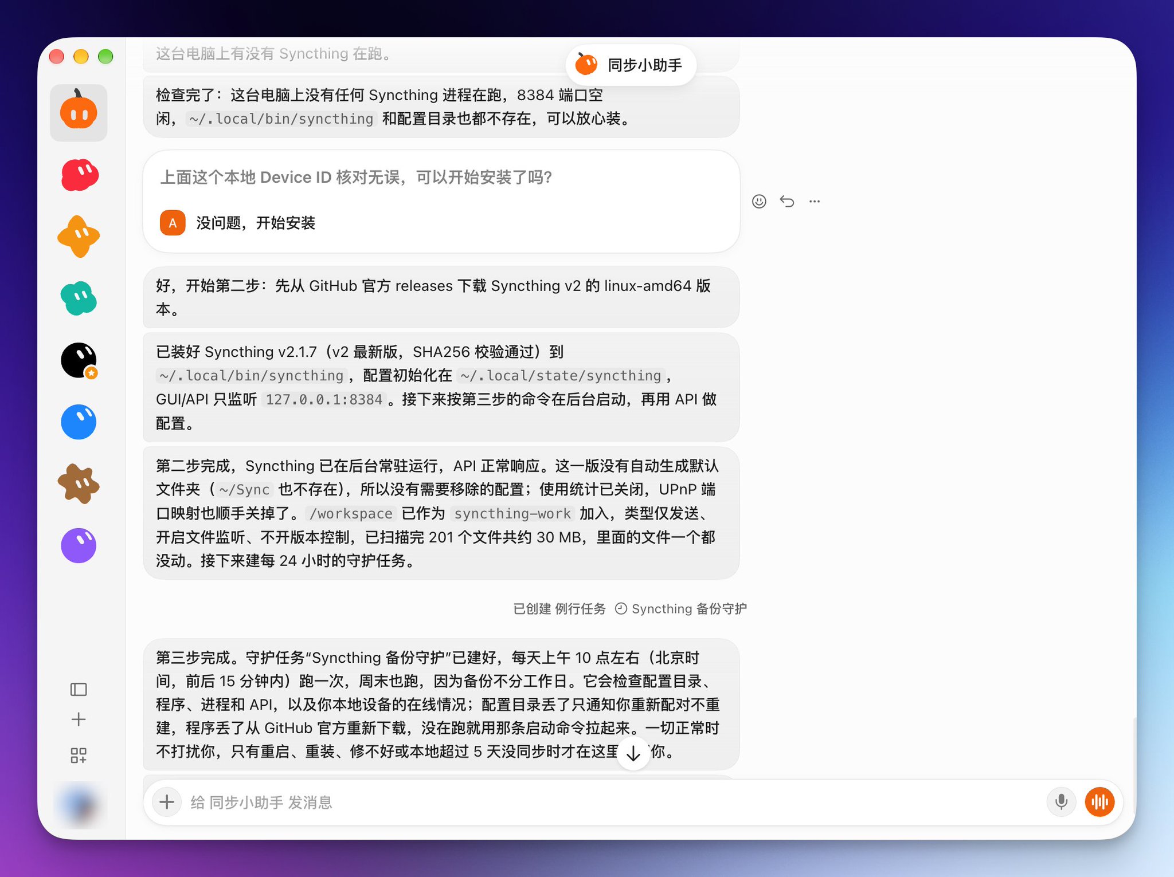Image resolution: width=1174 pixels, height=877 pixels.
Task: Start microphone dictation
Action: click(1061, 802)
